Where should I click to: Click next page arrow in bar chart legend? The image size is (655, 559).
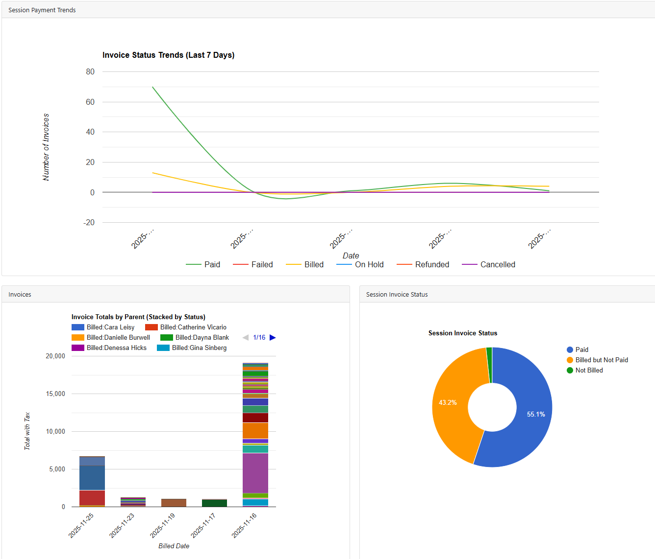point(273,338)
